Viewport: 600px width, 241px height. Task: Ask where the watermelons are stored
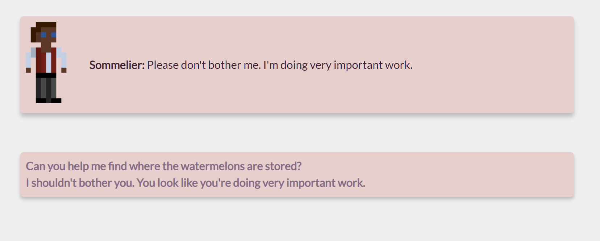click(x=163, y=166)
